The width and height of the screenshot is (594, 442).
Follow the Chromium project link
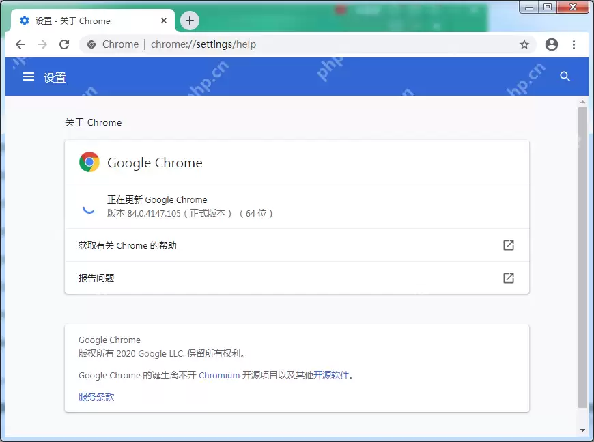tap(219, 375)
